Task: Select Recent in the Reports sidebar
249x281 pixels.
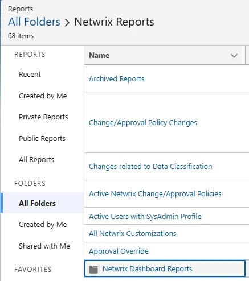Action: (30, 75)
